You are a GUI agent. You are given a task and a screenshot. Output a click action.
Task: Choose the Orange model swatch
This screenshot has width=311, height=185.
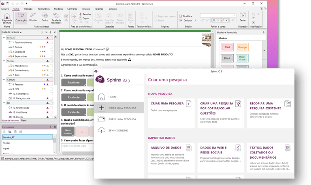pos(242,47)
